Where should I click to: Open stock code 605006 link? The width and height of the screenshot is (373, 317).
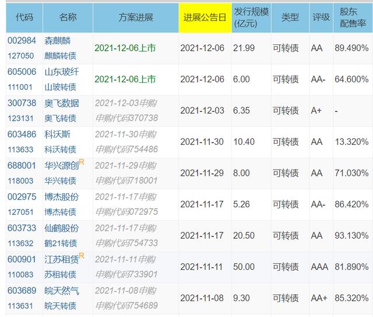[x=22, y=72]
